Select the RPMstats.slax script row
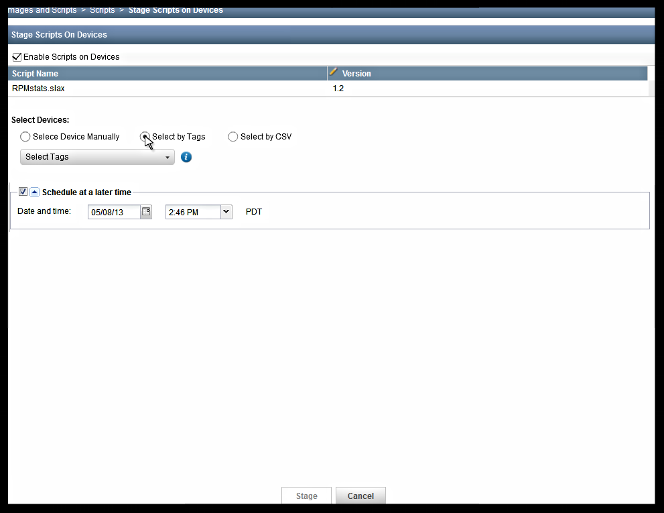Image resolution: width=664 pixels, height=513 pixels. point(328,89)
